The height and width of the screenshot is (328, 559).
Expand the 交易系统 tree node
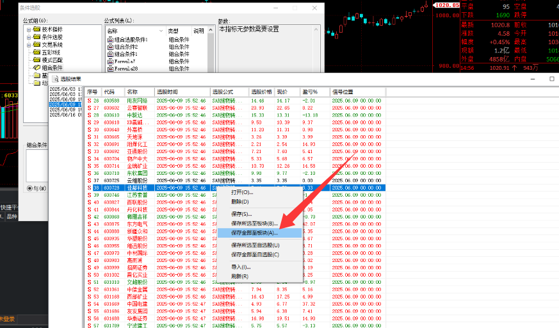coord(29,45)
